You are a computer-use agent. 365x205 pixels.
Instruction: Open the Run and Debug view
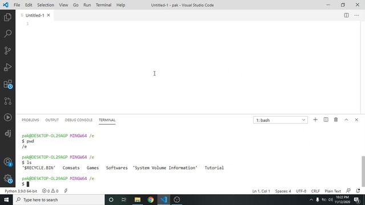(7, 67)
